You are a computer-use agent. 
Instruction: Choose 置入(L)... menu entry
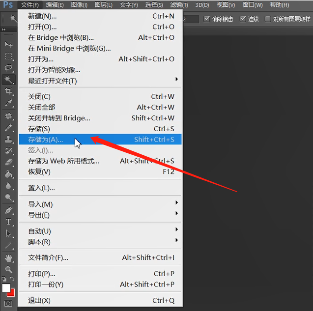(x=100, y=188)
